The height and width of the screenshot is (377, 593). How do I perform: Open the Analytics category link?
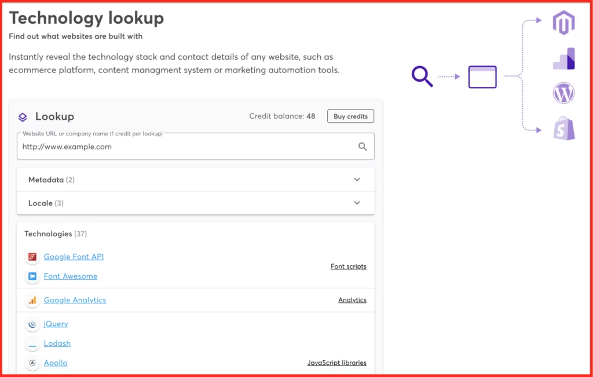pos(353,300)
